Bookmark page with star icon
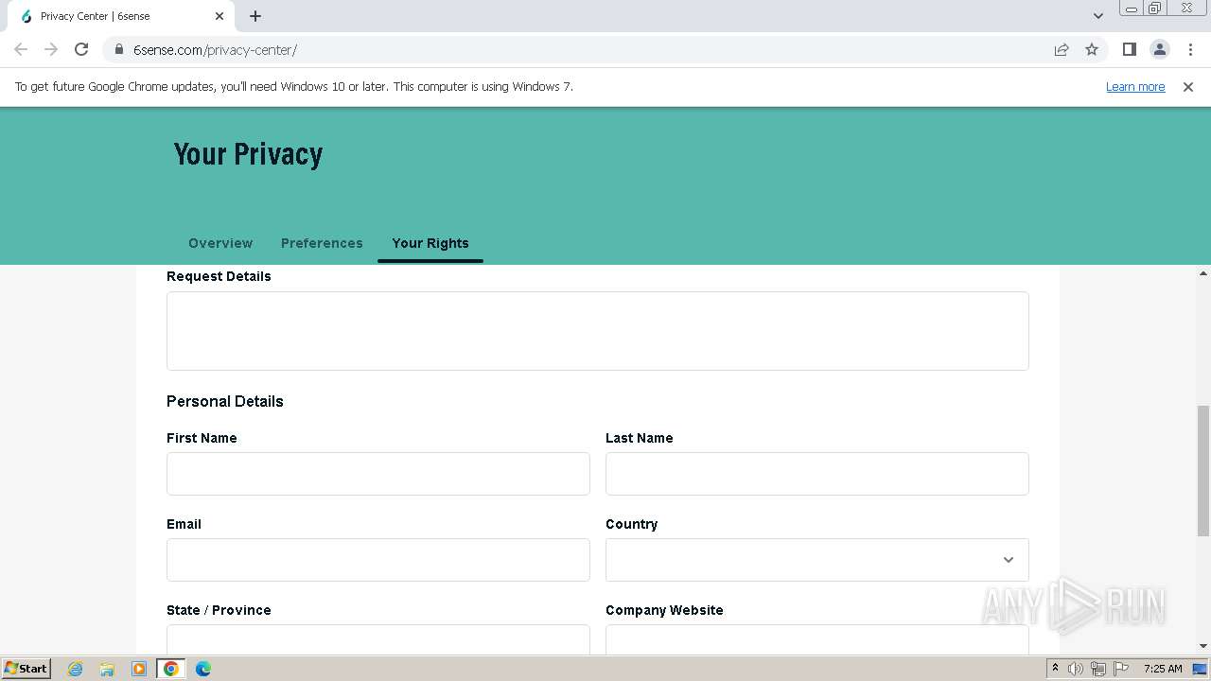1211x681 pixels. tap(1092, 49)
